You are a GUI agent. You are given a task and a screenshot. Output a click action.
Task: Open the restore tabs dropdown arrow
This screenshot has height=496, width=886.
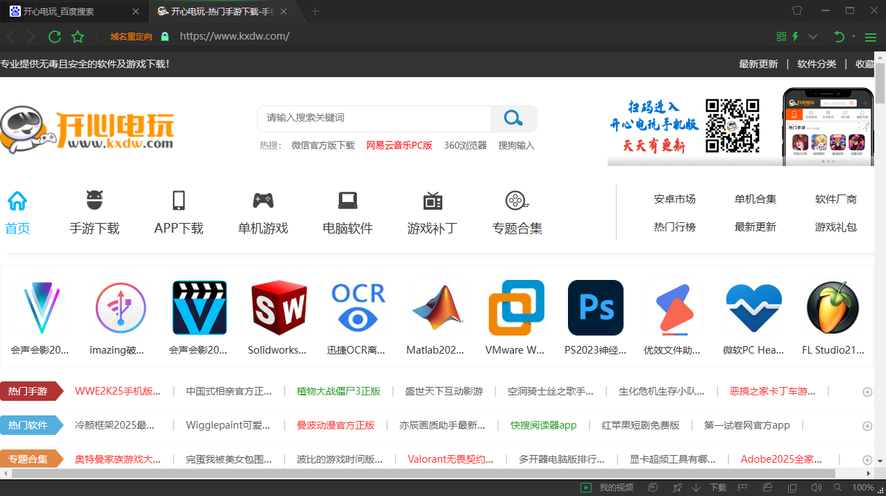(853, 36)
